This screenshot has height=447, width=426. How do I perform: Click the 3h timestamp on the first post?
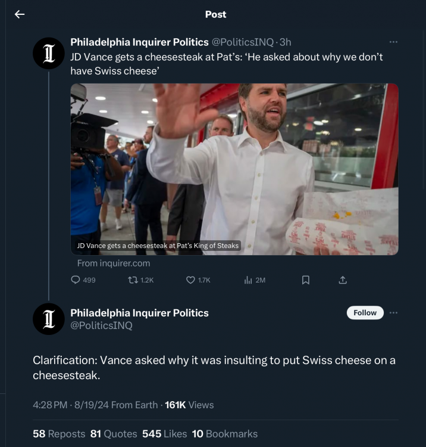(285, 42)
